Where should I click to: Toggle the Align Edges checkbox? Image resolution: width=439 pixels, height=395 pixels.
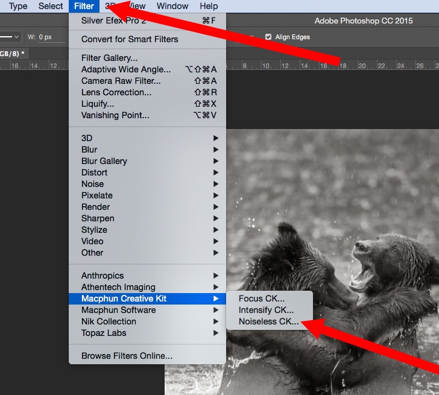[268, 37]
